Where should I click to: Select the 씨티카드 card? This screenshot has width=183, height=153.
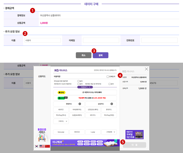click(x=93, y=115)
